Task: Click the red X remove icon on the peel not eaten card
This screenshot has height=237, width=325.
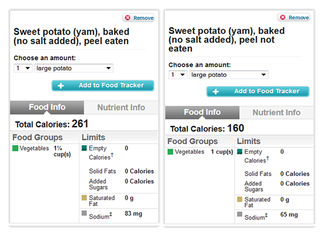Action: 283,17
